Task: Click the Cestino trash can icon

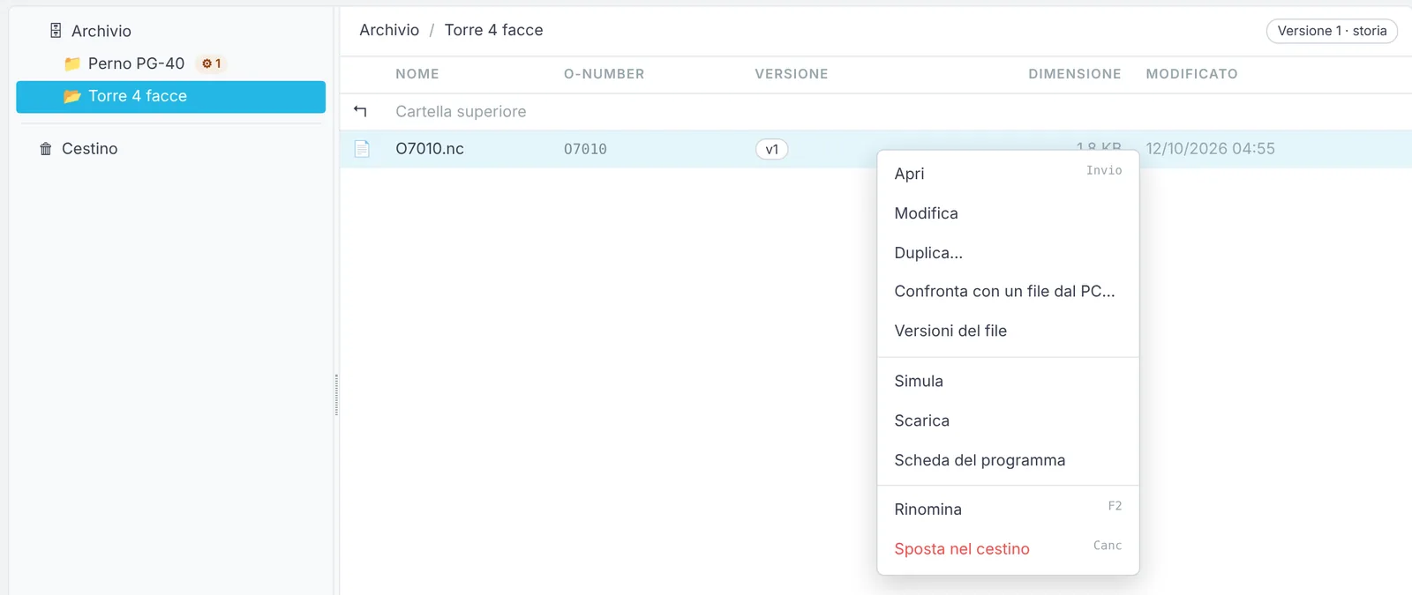Action: click(x=46, y=149)
